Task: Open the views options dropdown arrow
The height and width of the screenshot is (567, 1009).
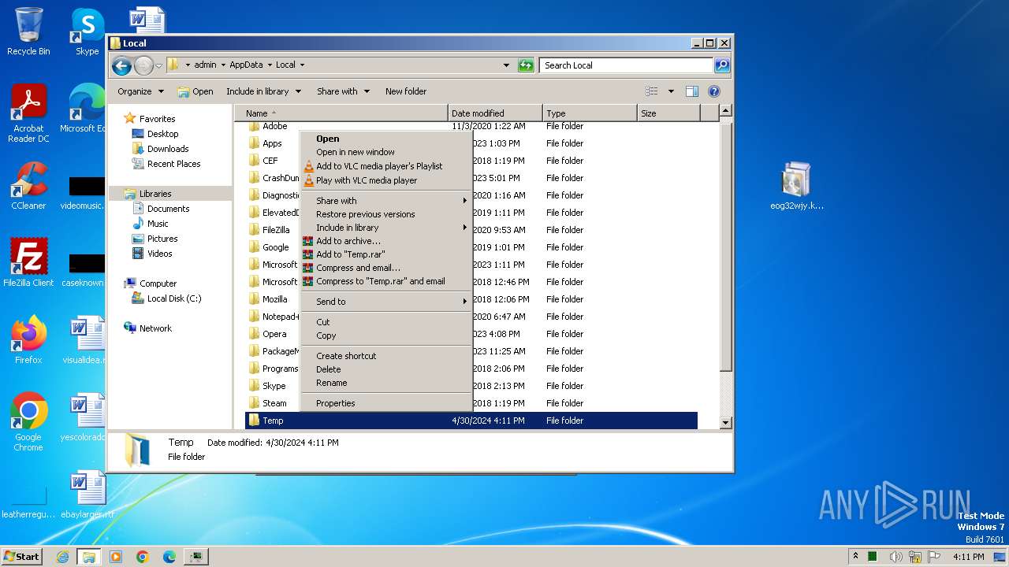Action: 671,91
